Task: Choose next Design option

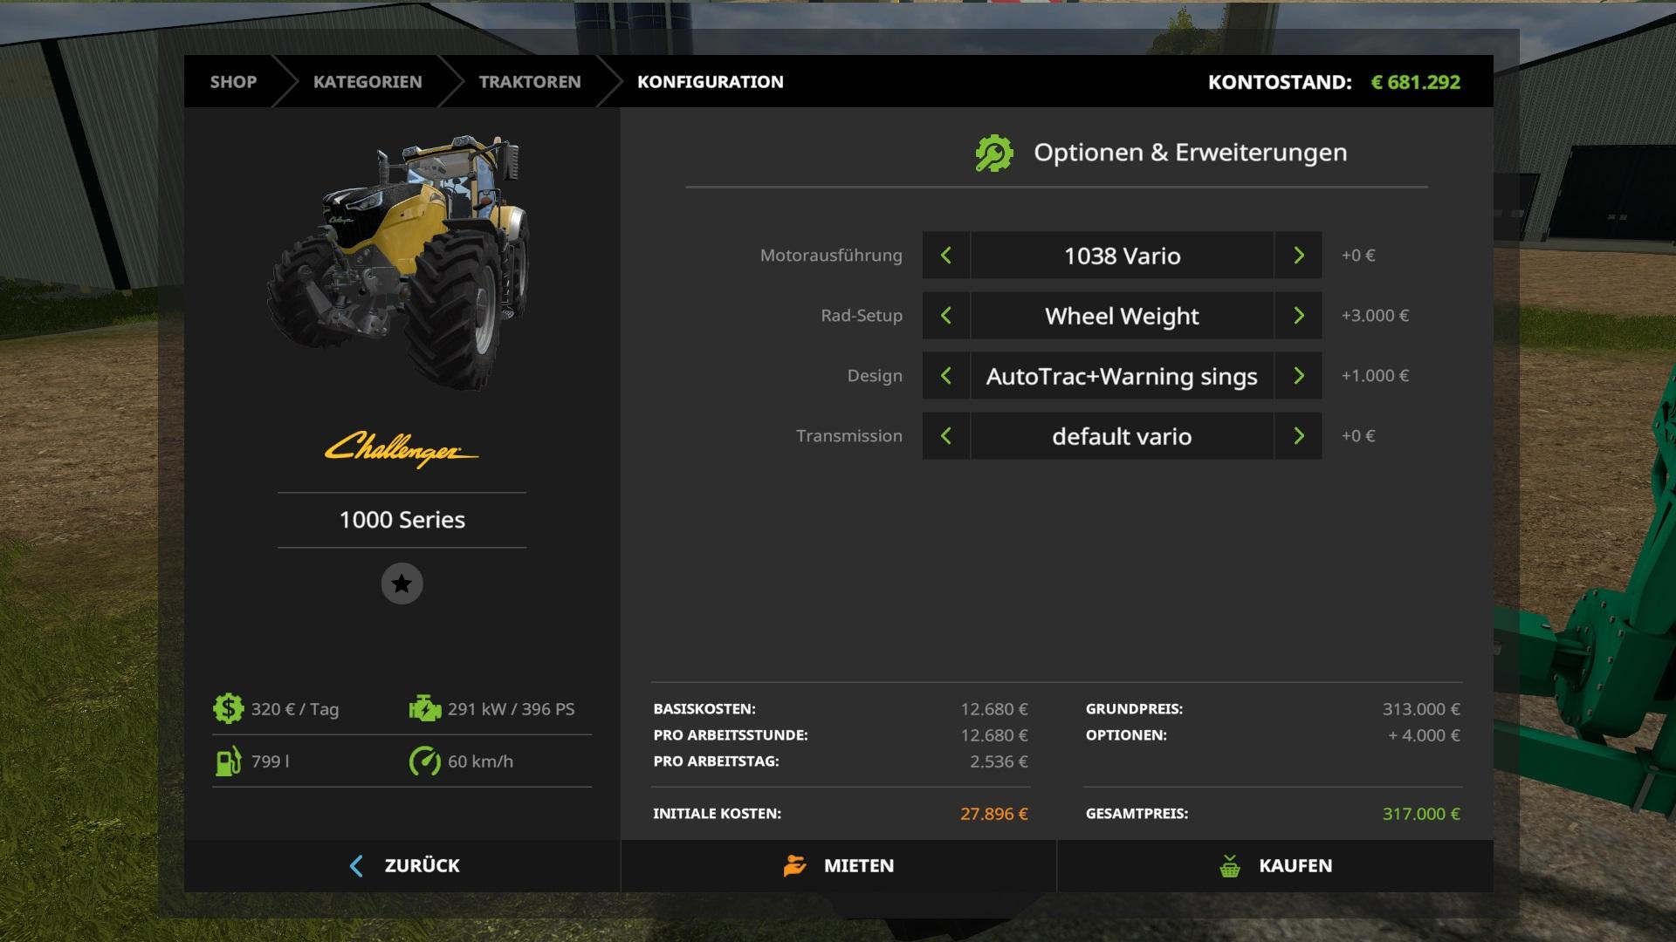Action: tap(1298, 376)
